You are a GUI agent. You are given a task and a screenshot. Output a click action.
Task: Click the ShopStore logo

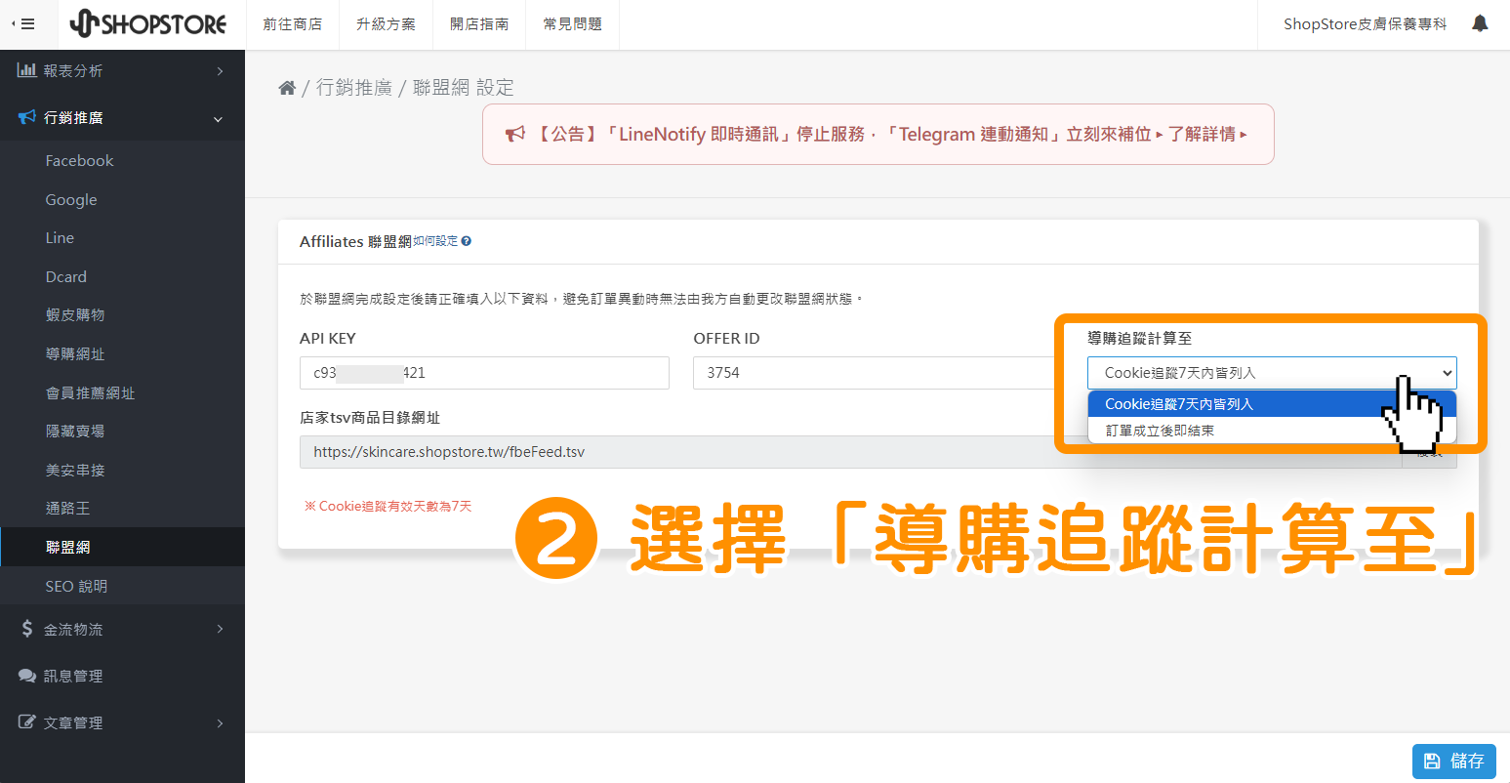[148, 24]
